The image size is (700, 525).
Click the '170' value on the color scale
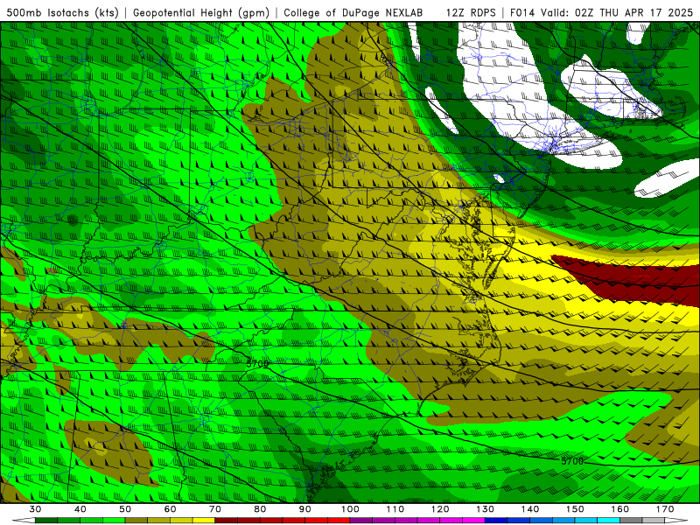pyautogui.click(x=665, y=509)
